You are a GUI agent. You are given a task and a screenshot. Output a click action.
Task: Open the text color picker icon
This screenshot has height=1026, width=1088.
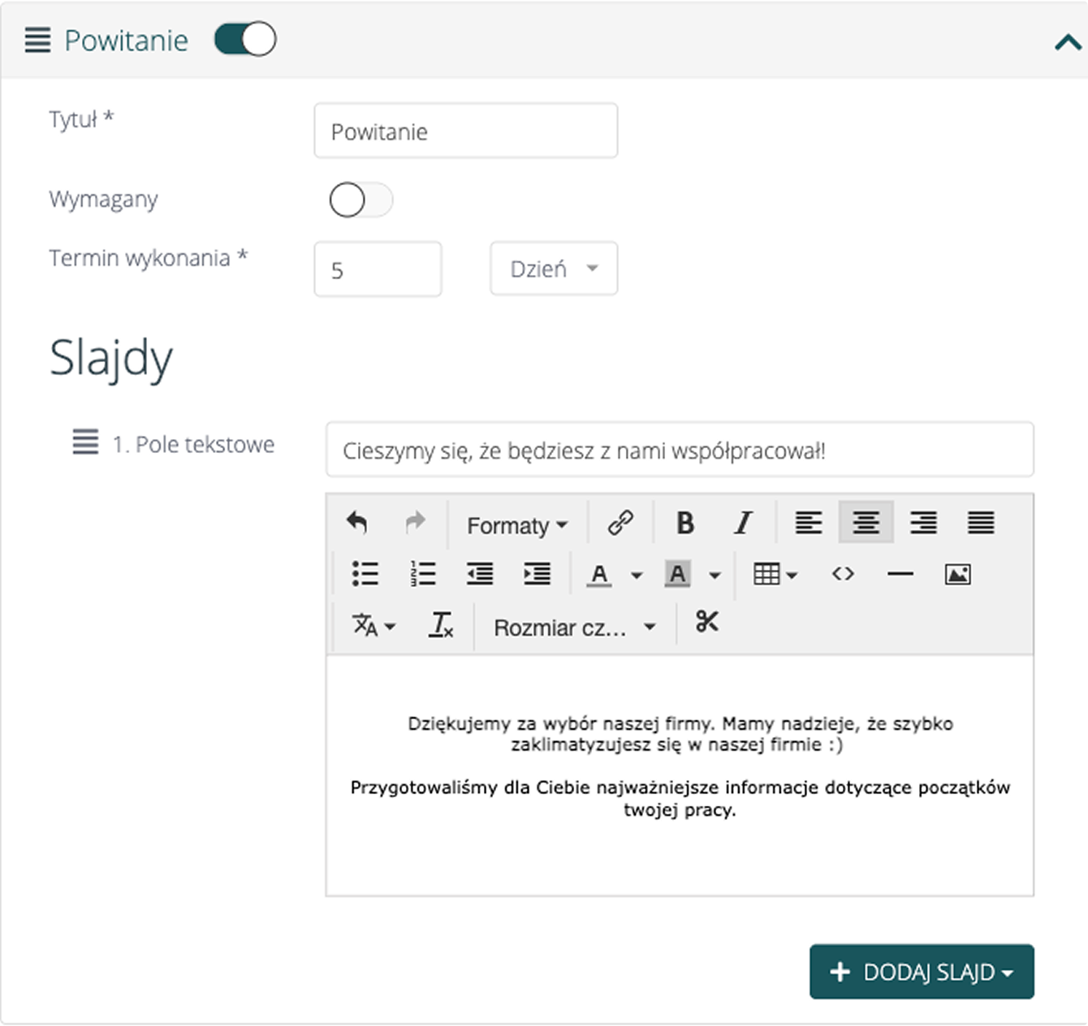pyautogui.click(x=599, y=574)
